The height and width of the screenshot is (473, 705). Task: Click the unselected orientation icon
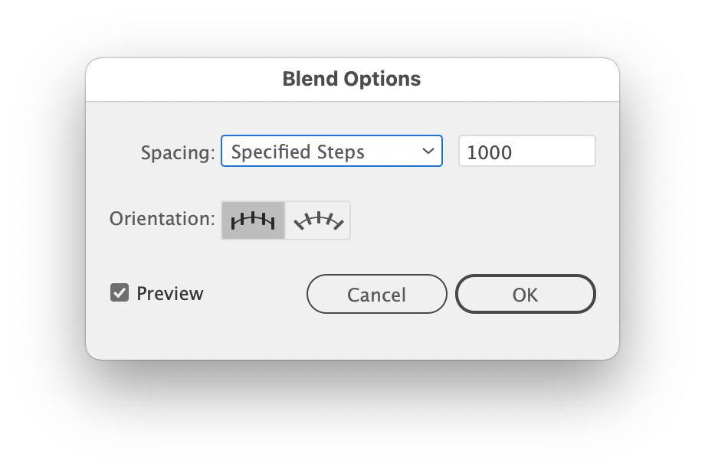pos(318,220)
